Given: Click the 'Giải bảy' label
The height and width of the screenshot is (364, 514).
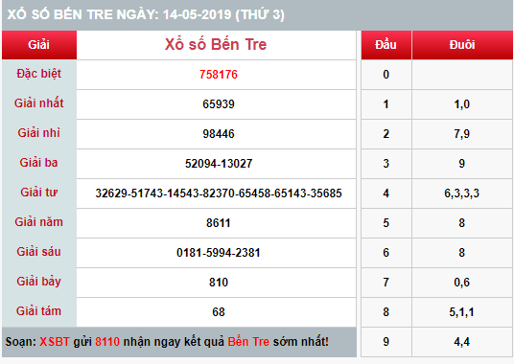Looking at the screenshot, I should pos(39,282).
